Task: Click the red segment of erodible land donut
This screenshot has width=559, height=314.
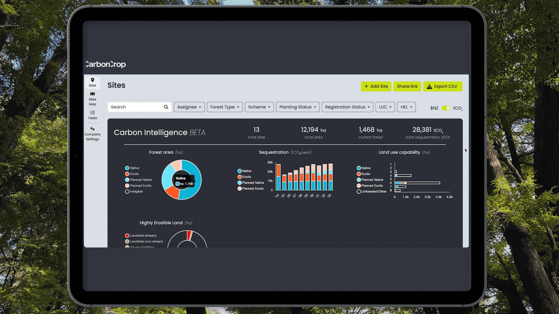Action: pyautogui.click(x=189, y=235)
